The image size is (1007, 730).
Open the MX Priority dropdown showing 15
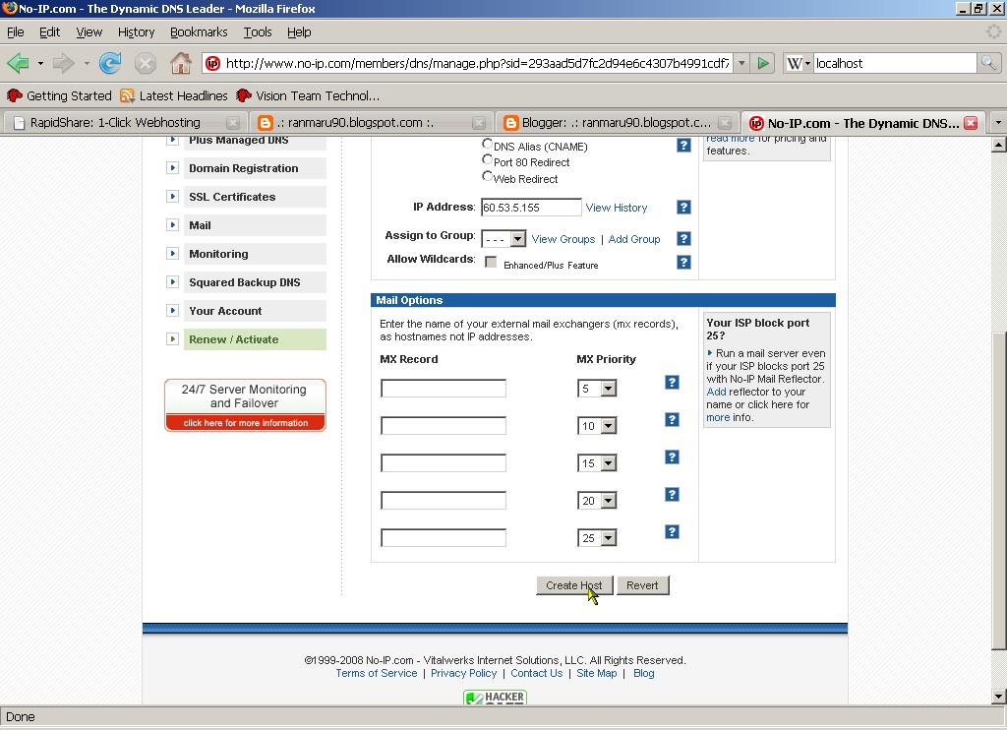coord(597,462)
